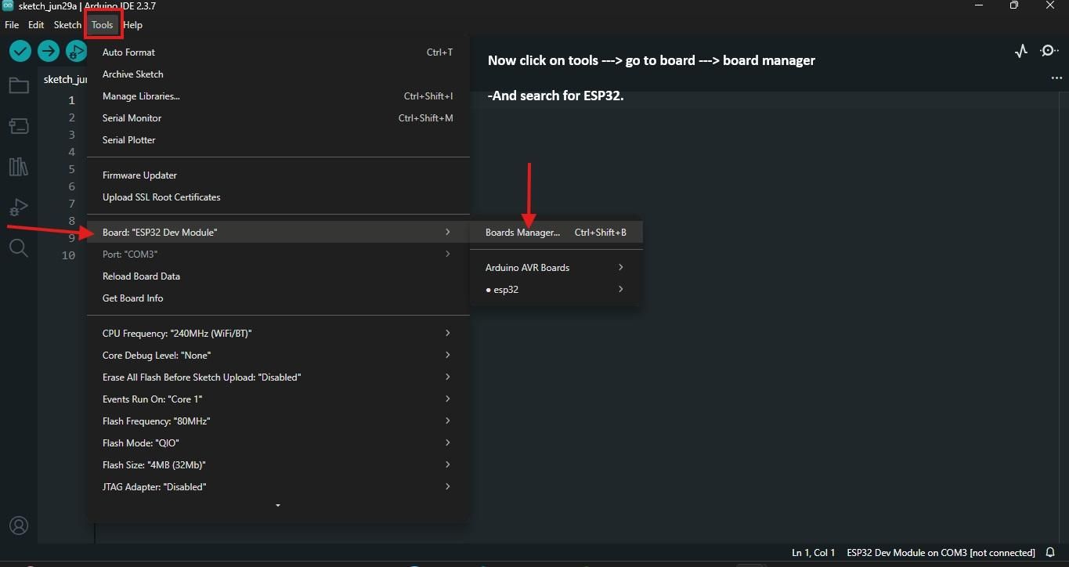The width and height of the screenshot is (1069, 567).
Task: Open Firmware Updater
Action: 278,175
